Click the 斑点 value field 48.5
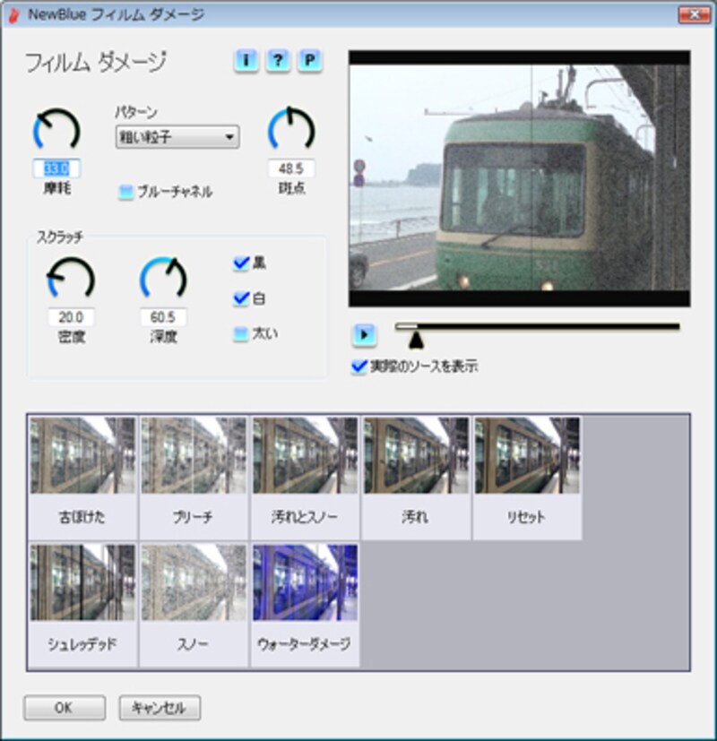The image size is (717, 741). [291, 168]
